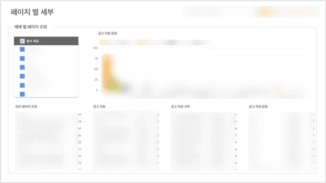Disable the fifth channel checkbox in the list

(22, 85)
